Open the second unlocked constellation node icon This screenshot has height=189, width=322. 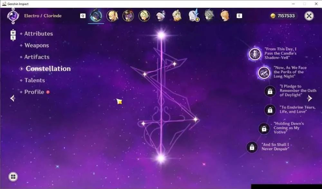(264, 72)
